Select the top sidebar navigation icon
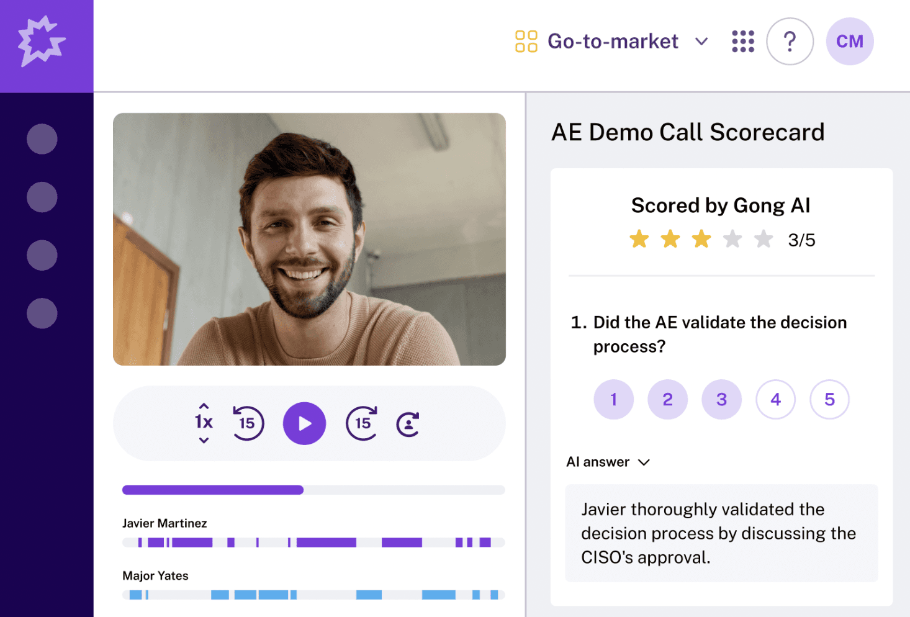 click(42, 139)
